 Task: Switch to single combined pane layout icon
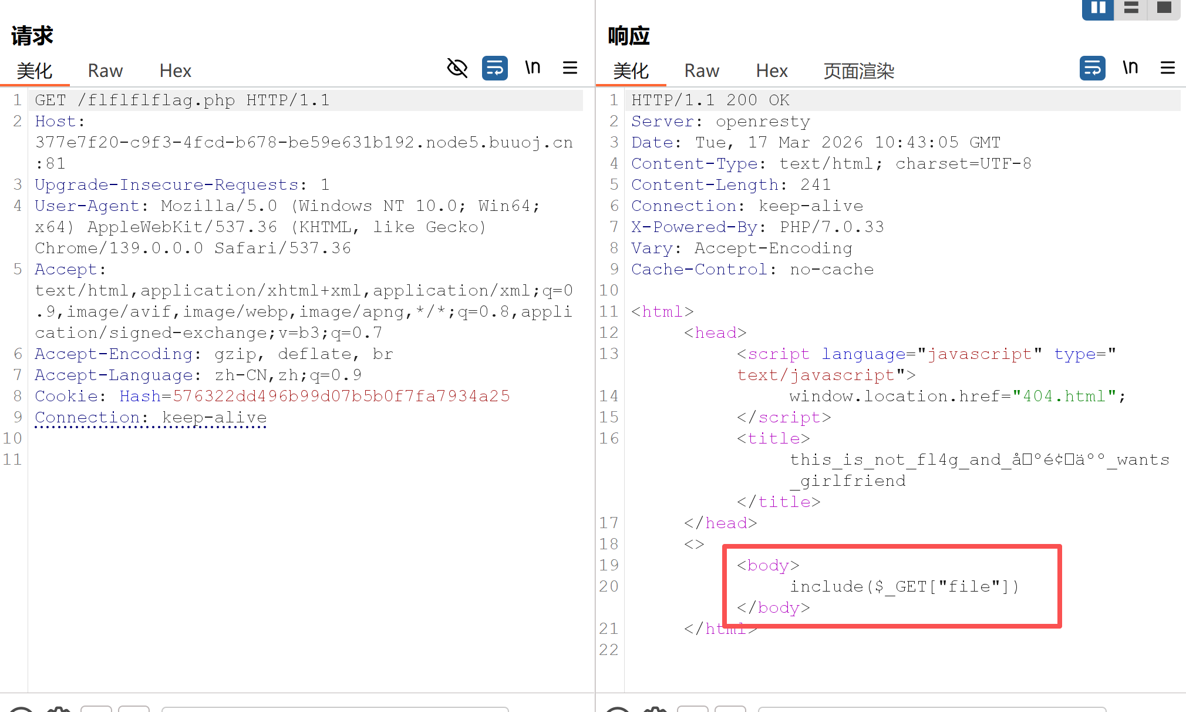1164,8
